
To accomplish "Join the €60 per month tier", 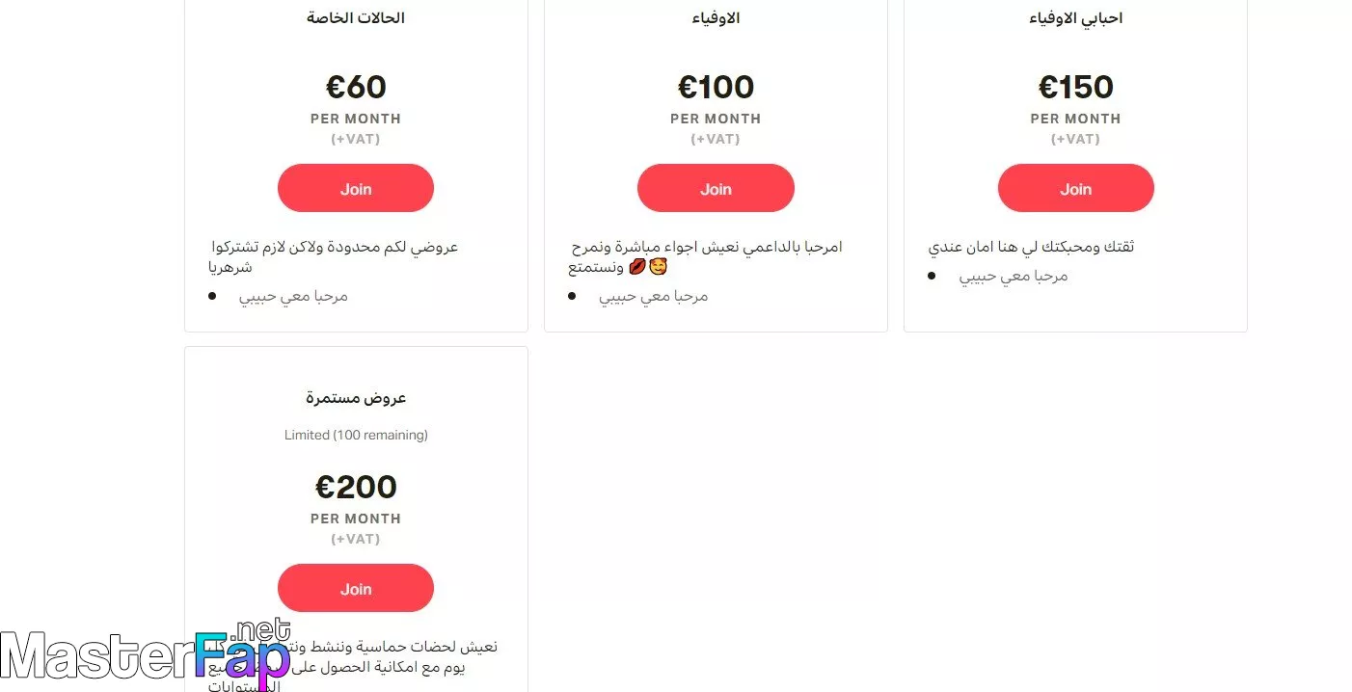I will [x=356, y=188].
